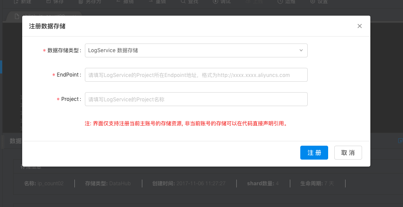Image resolution: width=403 pixels, height=207 pixels.
Task: Click the 另存为 toolbar item behind the dialog
Action: [x=89, y=2]
